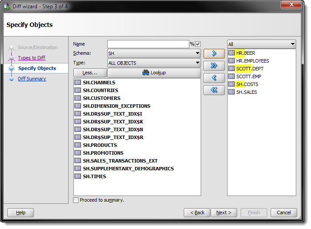Click the Source/Destination wizard step
Image resolution: width=311 pixels, height=229 pixels.
pos(38,47)
